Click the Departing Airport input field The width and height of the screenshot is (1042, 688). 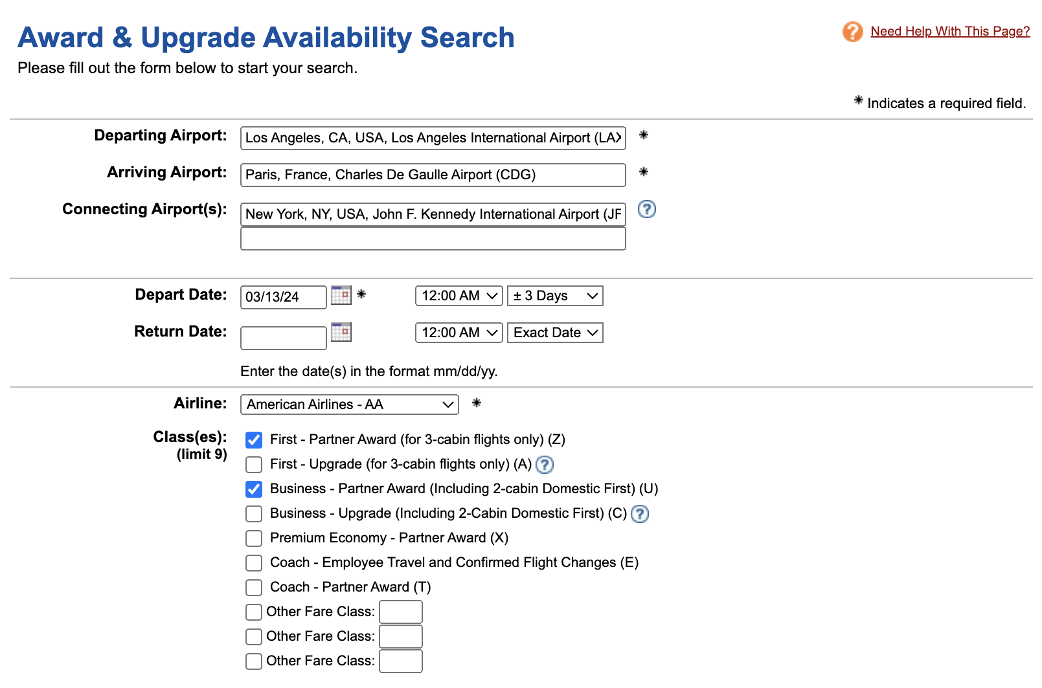click(x=433, y=138)
